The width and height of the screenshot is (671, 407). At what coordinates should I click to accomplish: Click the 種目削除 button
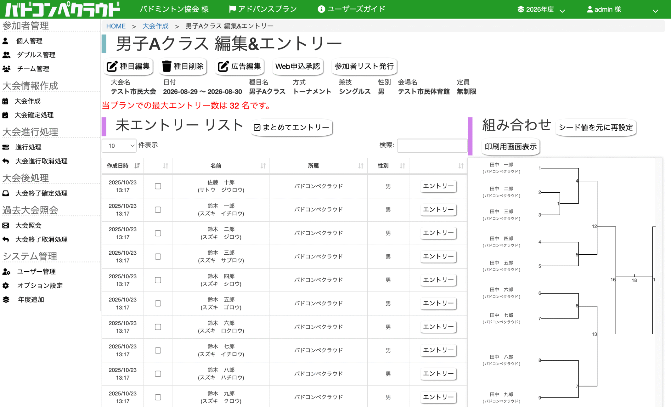coord(183,66)
